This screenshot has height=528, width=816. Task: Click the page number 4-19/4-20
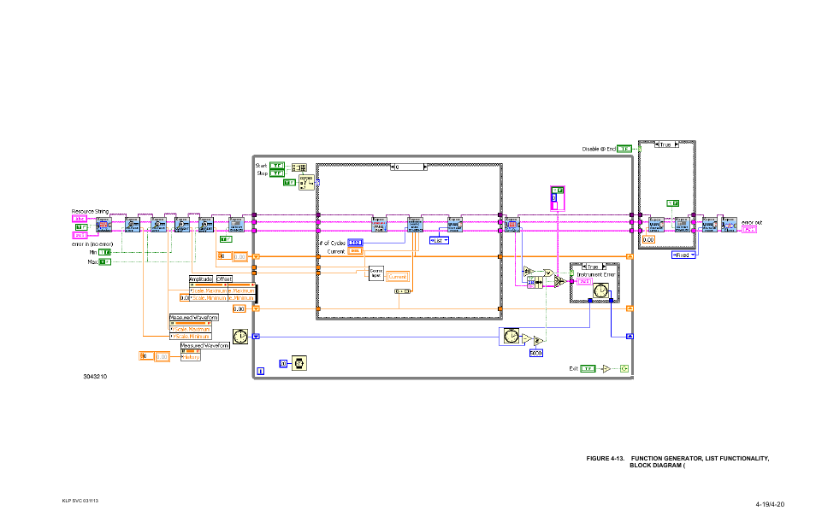(x=770, y=504)
